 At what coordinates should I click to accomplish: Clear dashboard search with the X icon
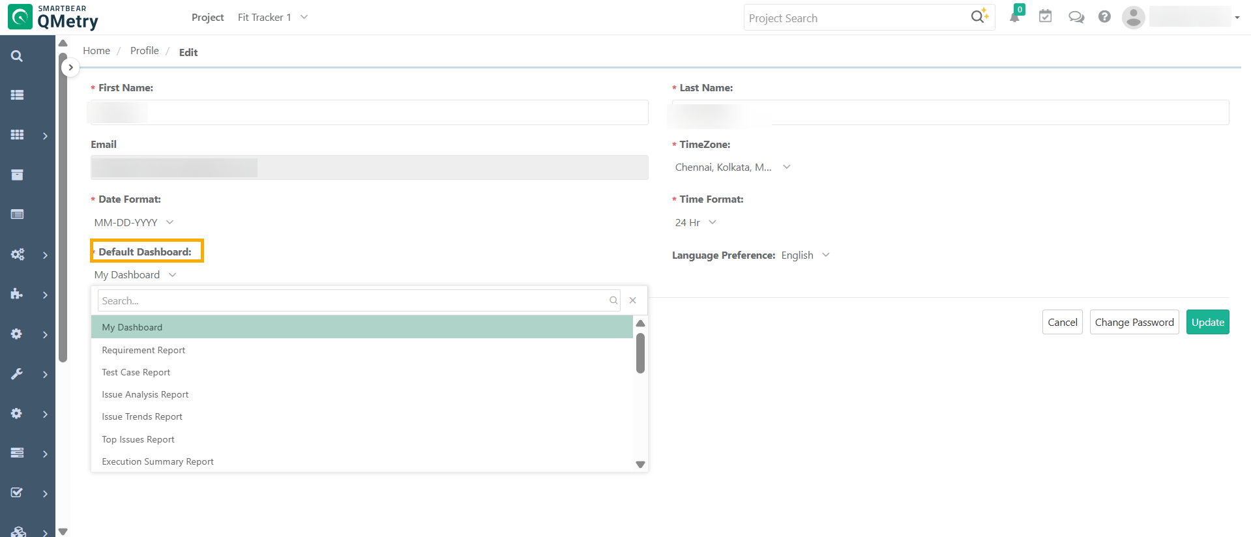coord(632,300)
